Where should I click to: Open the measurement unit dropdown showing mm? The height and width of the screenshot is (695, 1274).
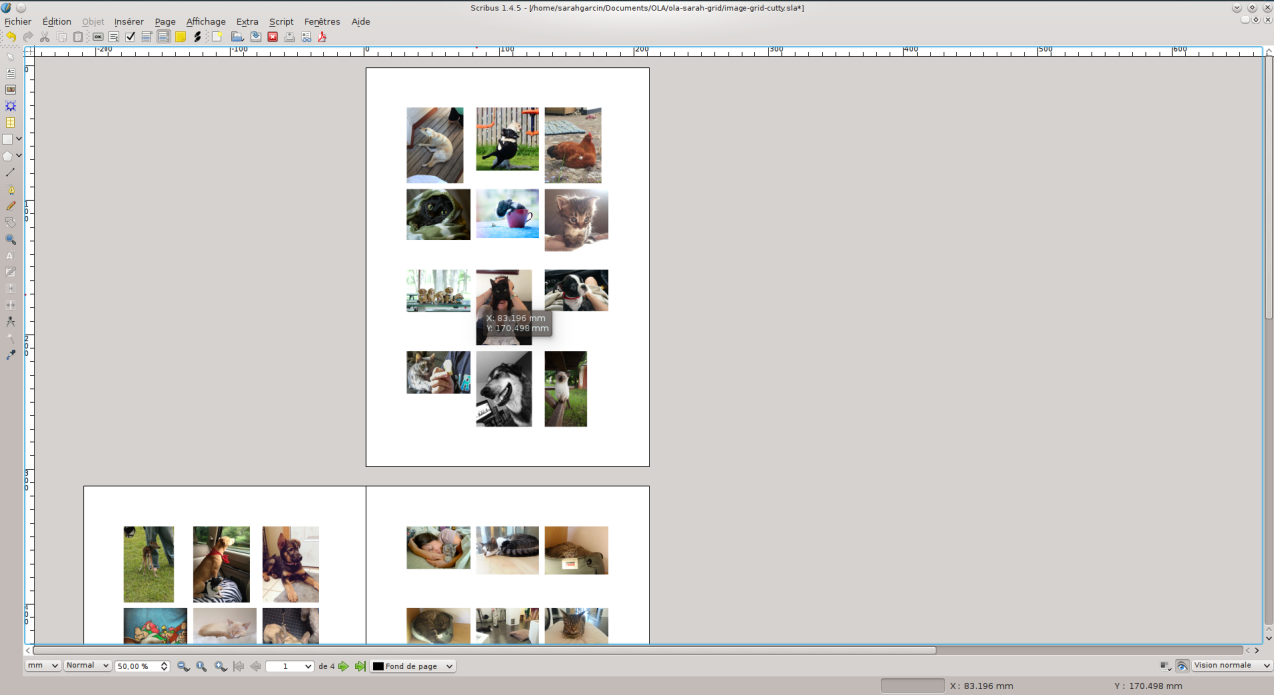pos(40,665)
